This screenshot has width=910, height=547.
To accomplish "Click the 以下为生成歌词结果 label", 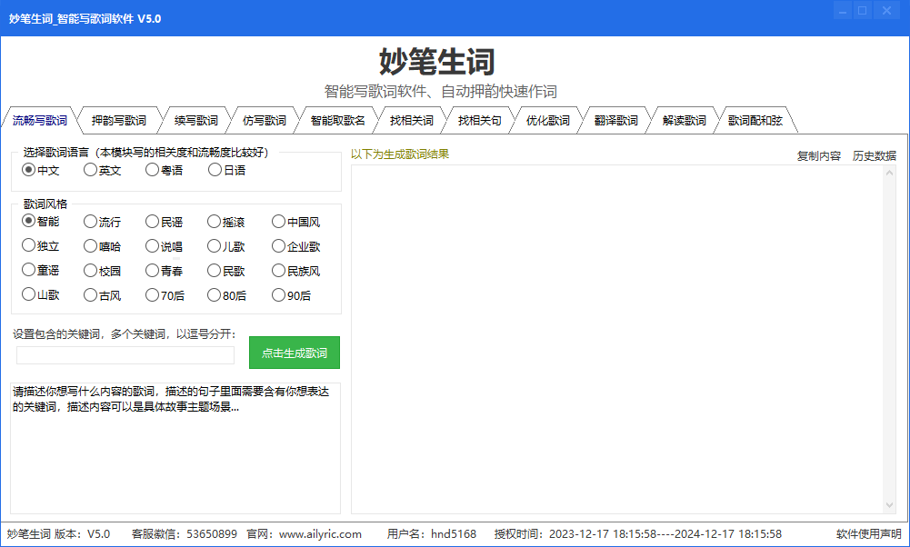I will pos(400,154).
